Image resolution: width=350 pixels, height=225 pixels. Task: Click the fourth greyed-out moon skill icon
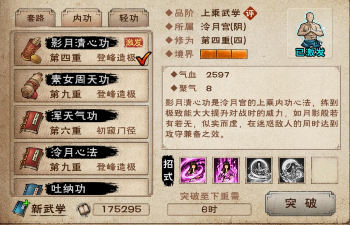292,170
